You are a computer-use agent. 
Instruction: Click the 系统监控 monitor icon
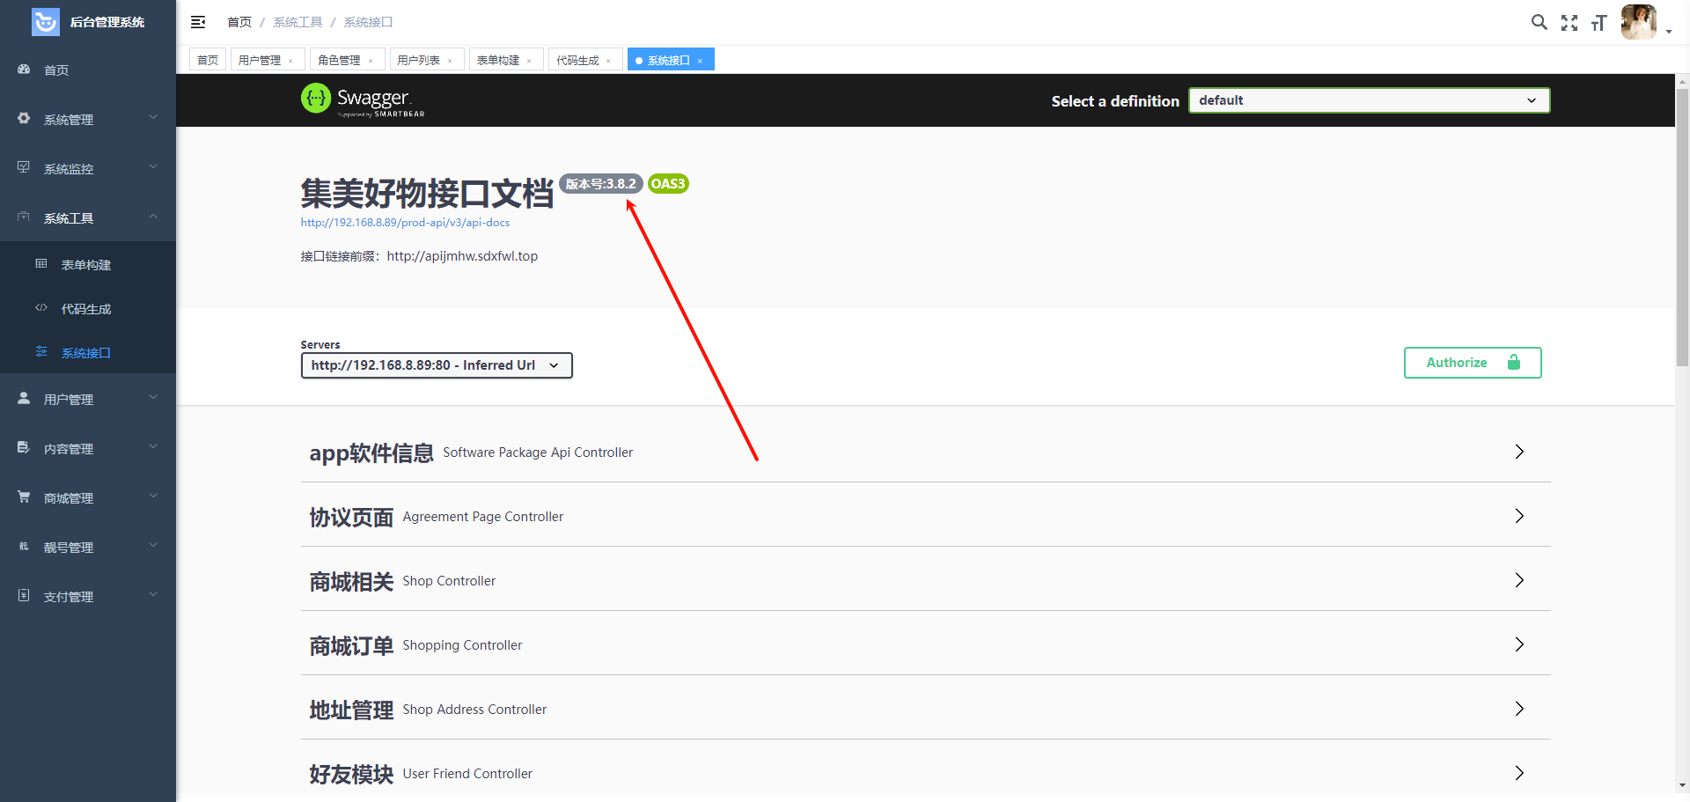(x=24, y=167)
